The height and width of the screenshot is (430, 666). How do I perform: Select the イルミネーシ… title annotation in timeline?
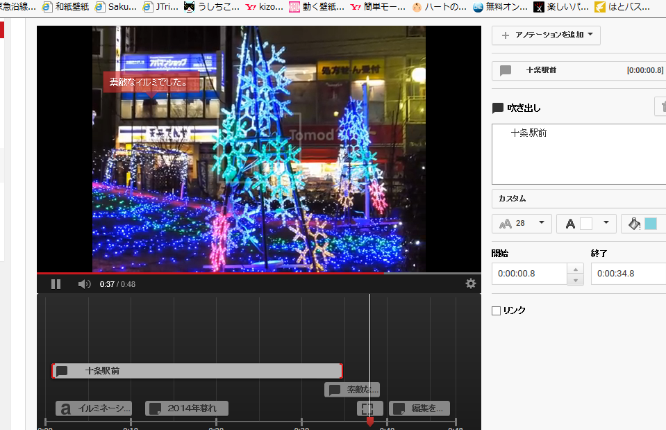tap(94, 408)
